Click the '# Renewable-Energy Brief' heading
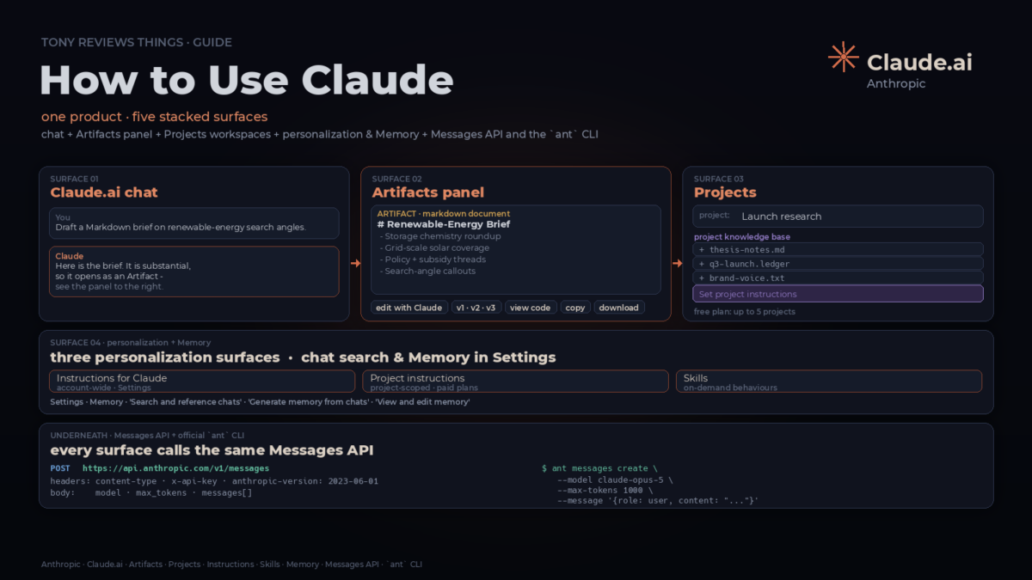Screen dimensions: 1032x580 tap(444, 224)
